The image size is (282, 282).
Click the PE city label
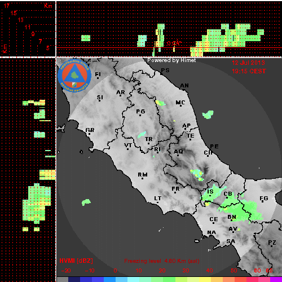[214, 146]
